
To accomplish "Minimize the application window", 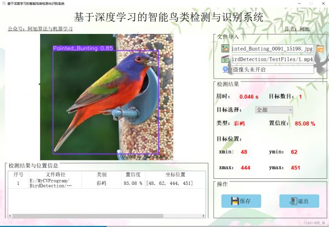I will pos(299,3).
